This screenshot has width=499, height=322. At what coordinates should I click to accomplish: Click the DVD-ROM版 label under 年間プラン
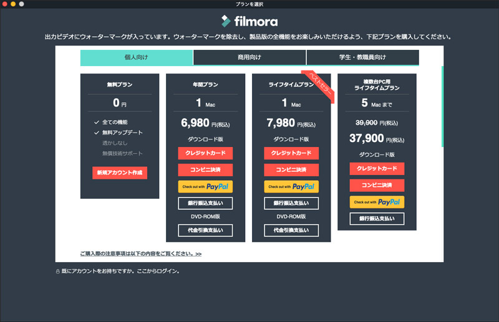click(x=205, y=217)
